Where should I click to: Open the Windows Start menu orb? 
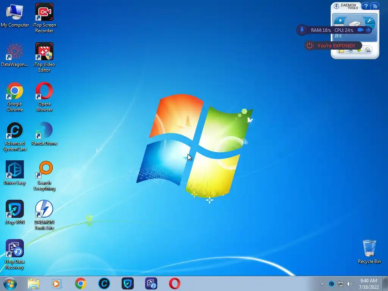[x=10, y=283]
